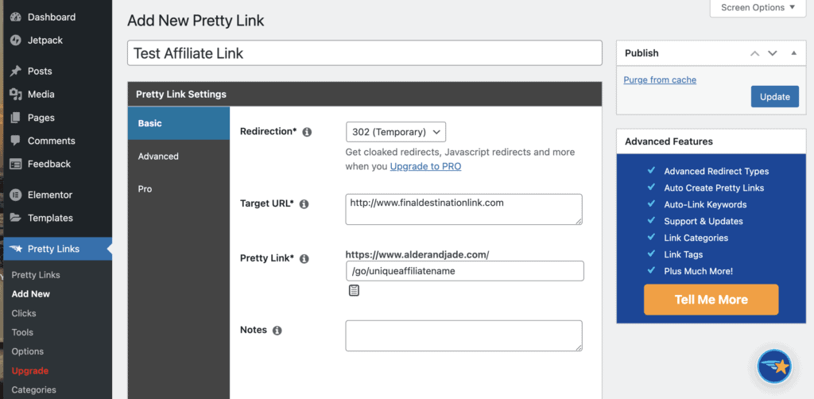
Task: Click the info icon next to Notes
Action: pos(277,331)
